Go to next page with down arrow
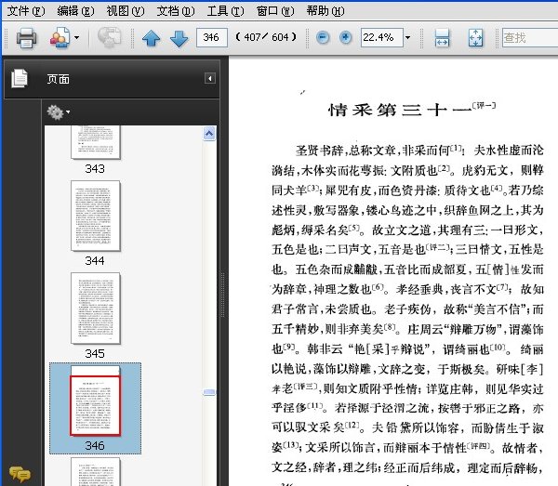The height and width of the screenshot is (486, 558). click(x=179, y=38)
